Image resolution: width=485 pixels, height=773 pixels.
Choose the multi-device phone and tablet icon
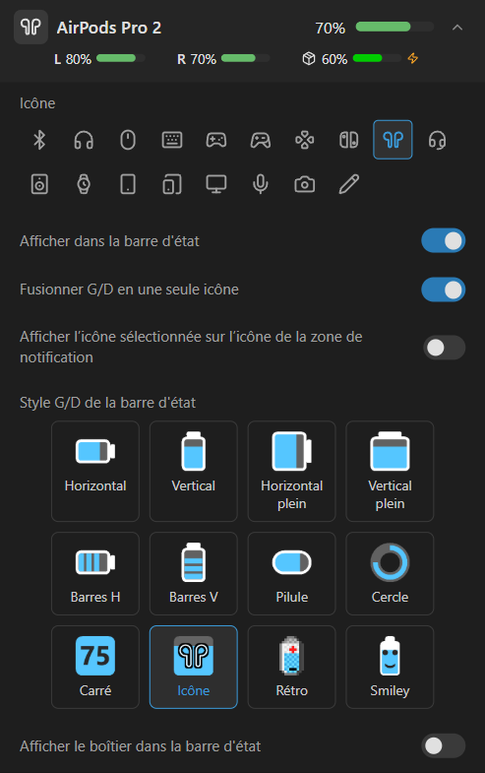[172, 184]
